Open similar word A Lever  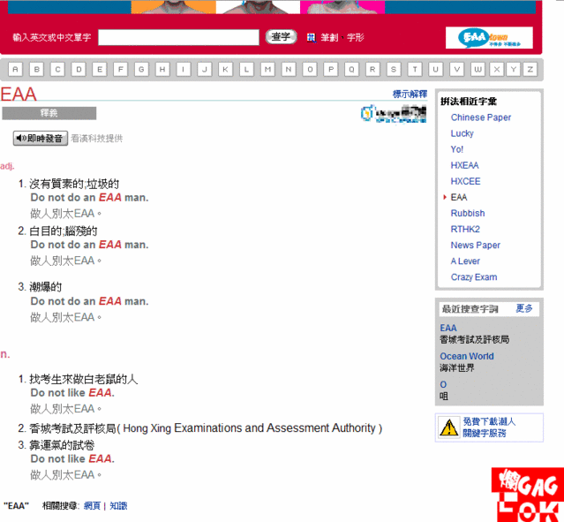(465, 261)
